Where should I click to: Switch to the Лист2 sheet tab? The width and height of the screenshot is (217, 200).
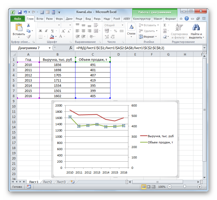click(x=47, y=182)
